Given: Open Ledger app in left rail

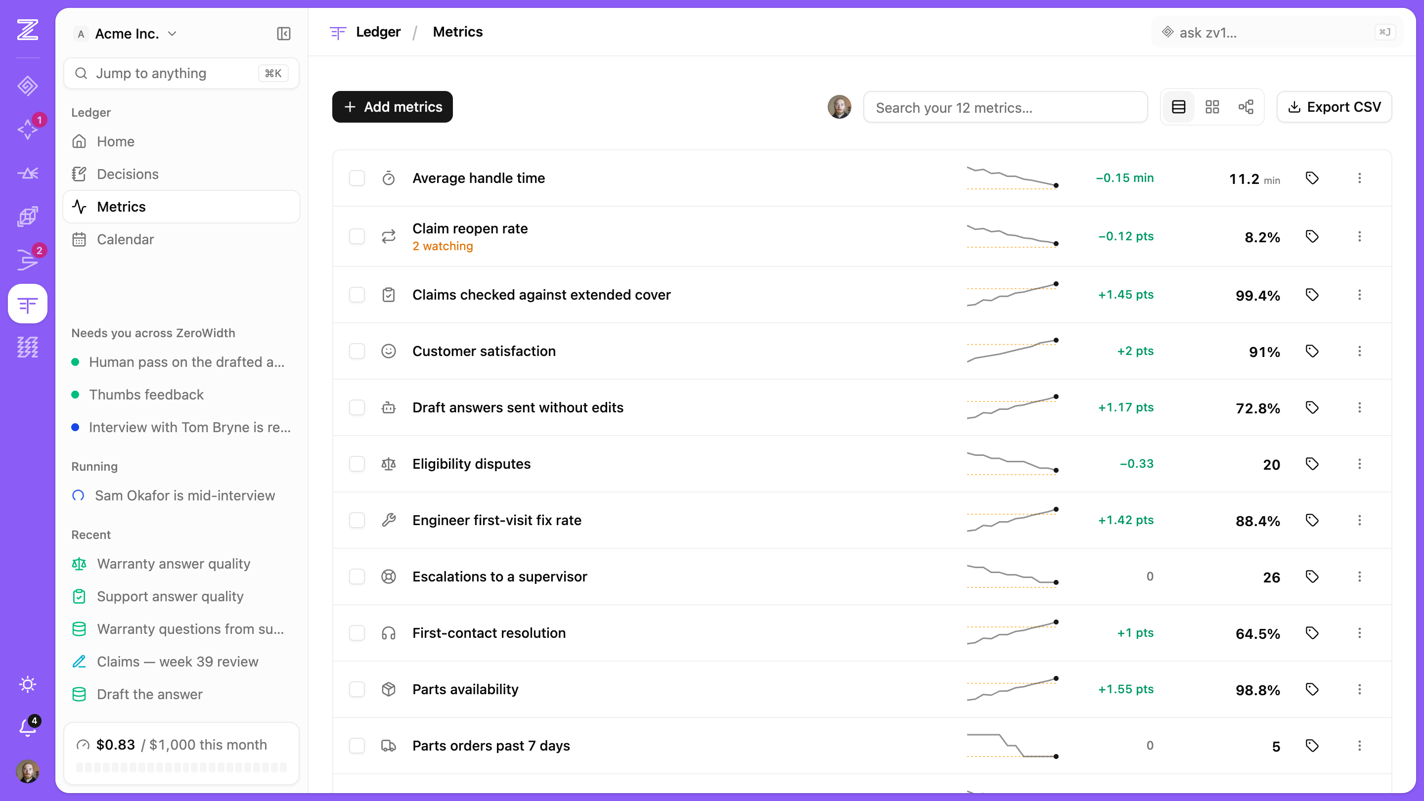Looking at the screenshot, I should [x=28, y=304].
